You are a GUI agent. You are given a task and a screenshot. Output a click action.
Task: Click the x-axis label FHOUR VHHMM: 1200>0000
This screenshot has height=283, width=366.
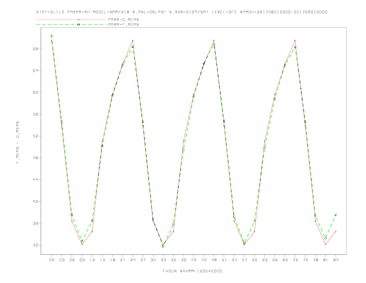[x=192, y=271]
